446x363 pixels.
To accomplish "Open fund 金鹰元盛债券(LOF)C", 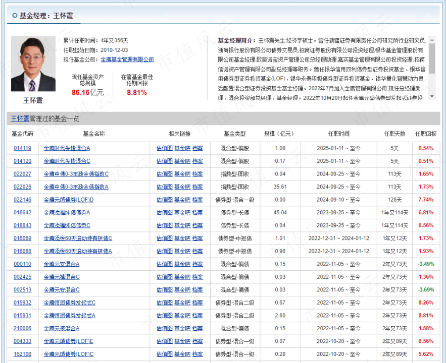I will tap(69, 354).
